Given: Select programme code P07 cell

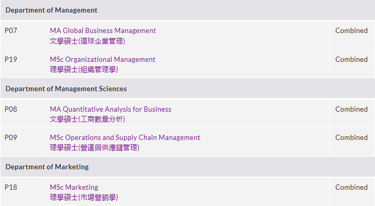Looking at the screenshot, I should tap(23, 36).
